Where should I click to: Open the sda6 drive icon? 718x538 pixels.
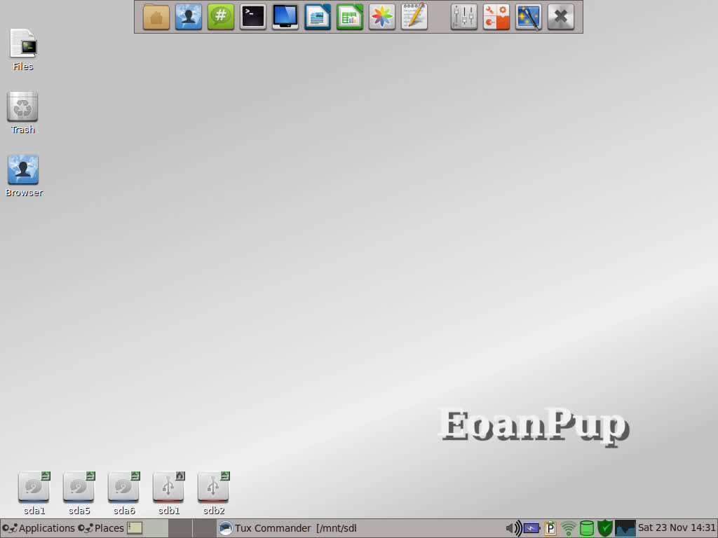coord(123,493)
